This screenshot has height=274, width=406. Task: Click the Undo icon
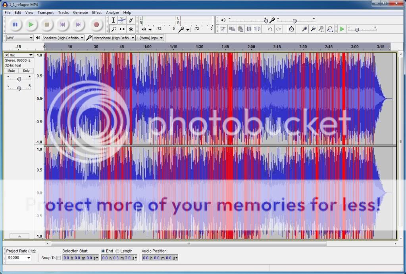[x=270, y=29]
